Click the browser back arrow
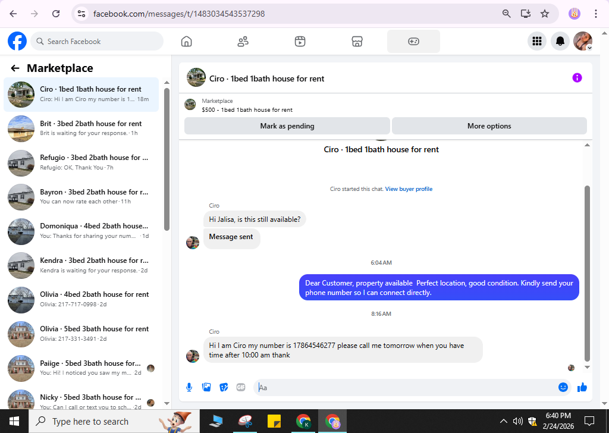 tap(13, 14)
